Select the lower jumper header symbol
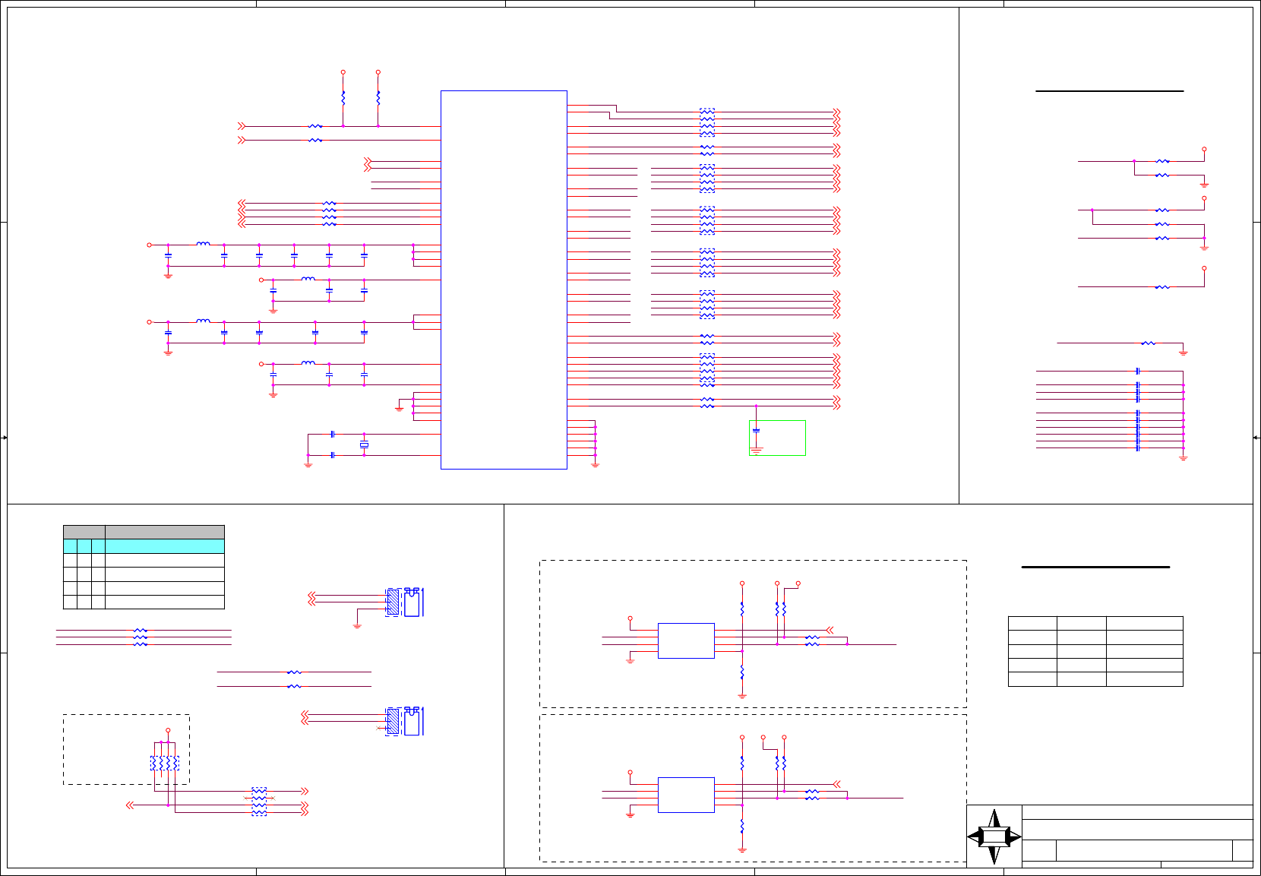Screen dimensions: 1261x876 (x=405, y=721)
